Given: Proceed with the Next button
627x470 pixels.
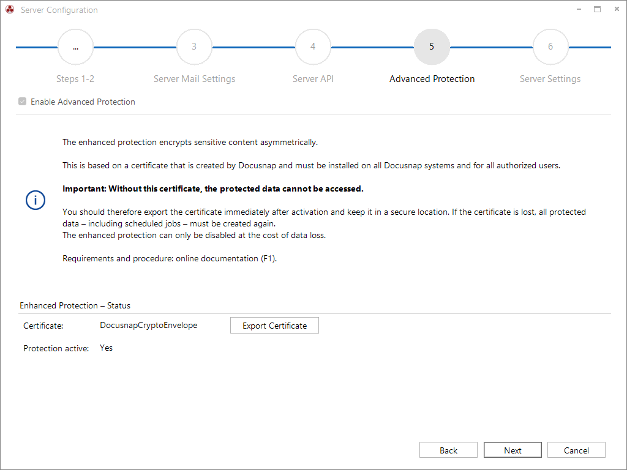Looking at the screenshot, I should [x=512, y=450].
